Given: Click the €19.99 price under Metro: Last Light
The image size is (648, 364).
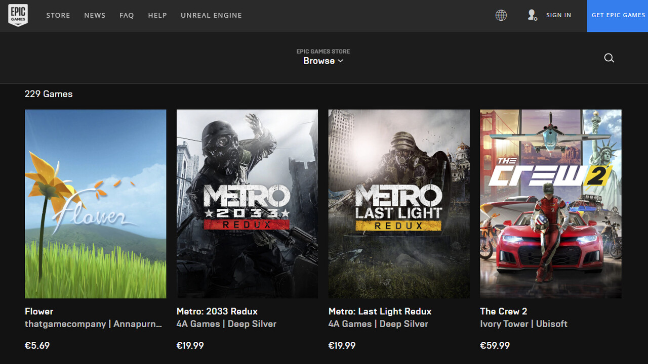Looking at the screenshot, I should pos(342,346).
